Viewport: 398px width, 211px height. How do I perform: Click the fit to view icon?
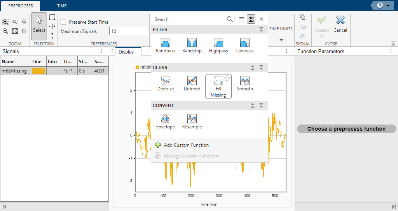[15, 31]
